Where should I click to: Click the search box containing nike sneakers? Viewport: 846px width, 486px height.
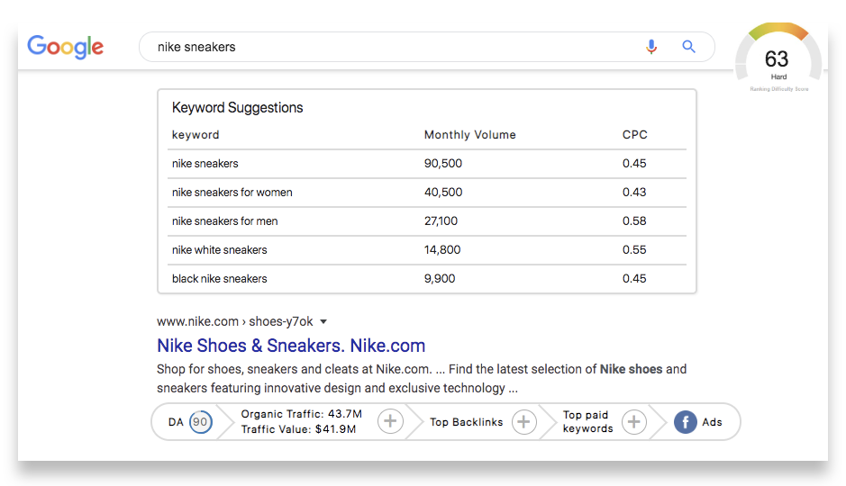tap(427, 47)
